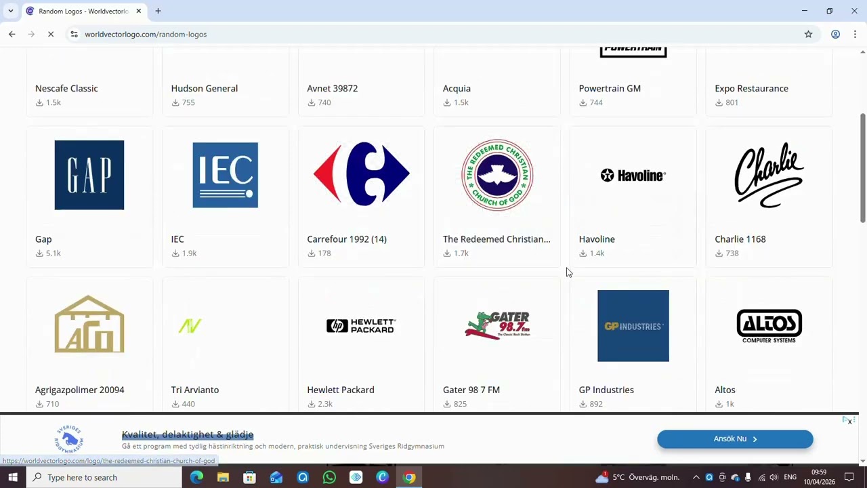Expand the tab search dropdown arrow

pos(11,11)
